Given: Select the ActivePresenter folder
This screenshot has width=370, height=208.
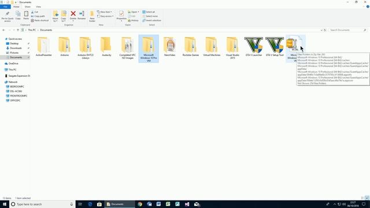Looking at the screenshot, I should tap(44, 47).
